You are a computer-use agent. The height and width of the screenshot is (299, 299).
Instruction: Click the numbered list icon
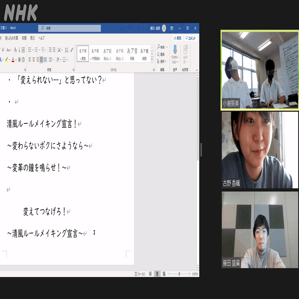[36, 50]
